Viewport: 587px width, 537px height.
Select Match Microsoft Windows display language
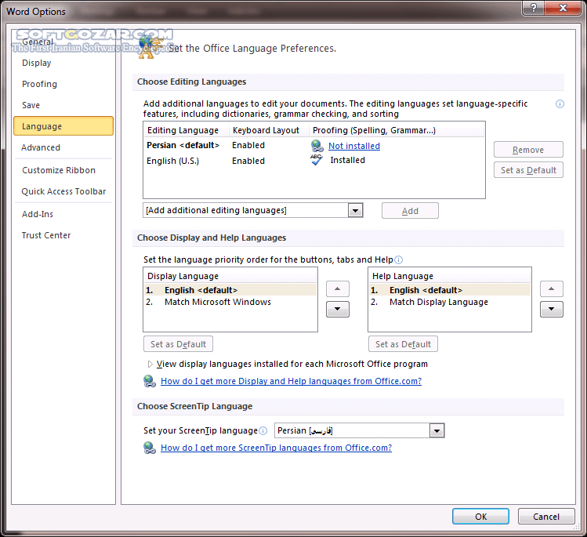(218, 302)
